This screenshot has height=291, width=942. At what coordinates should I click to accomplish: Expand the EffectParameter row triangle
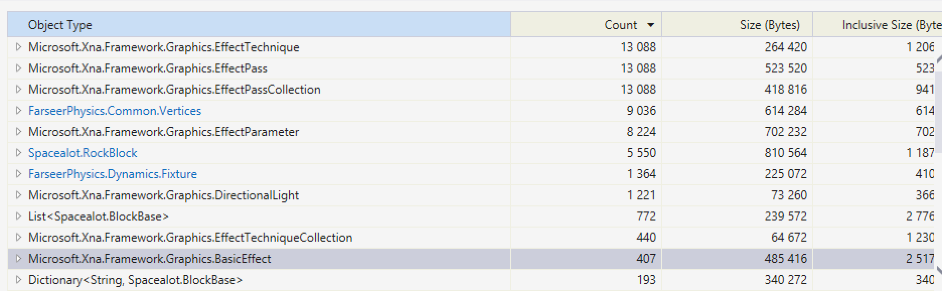(19, 131)
